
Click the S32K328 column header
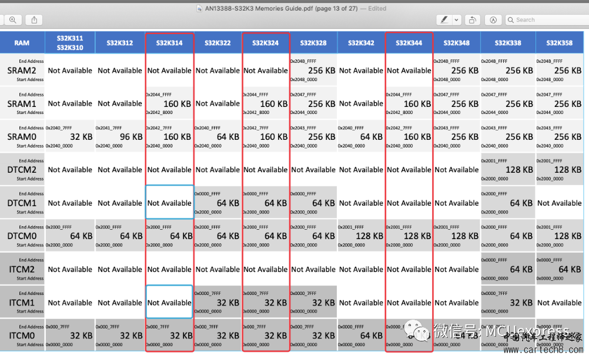pos(313,43)
